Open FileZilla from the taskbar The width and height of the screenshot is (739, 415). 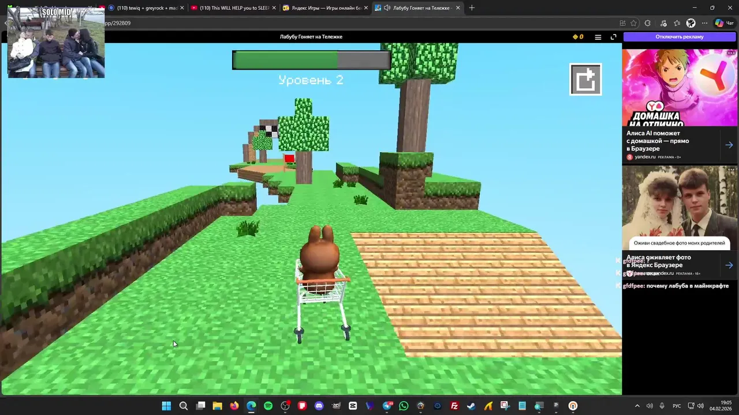click(x=454, y=406)
